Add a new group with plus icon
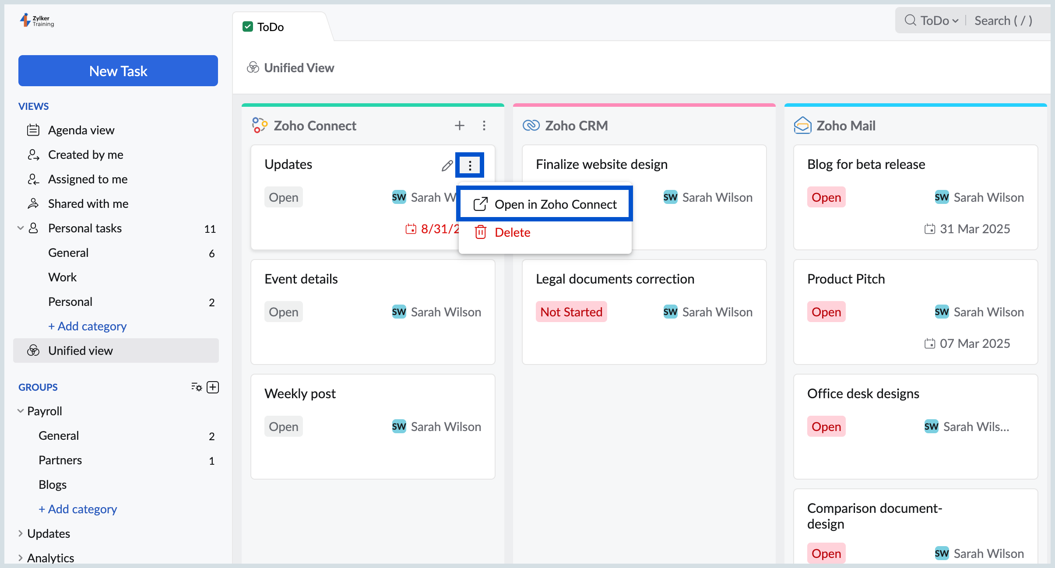Screen dimensions: 1055x568 point(213,387)
